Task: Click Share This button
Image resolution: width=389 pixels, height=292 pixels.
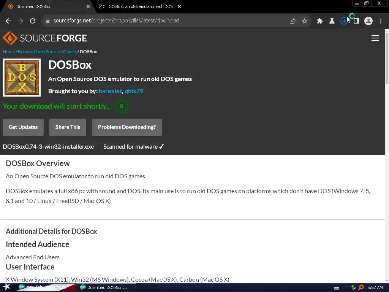Action: click(x=68, y=127)
